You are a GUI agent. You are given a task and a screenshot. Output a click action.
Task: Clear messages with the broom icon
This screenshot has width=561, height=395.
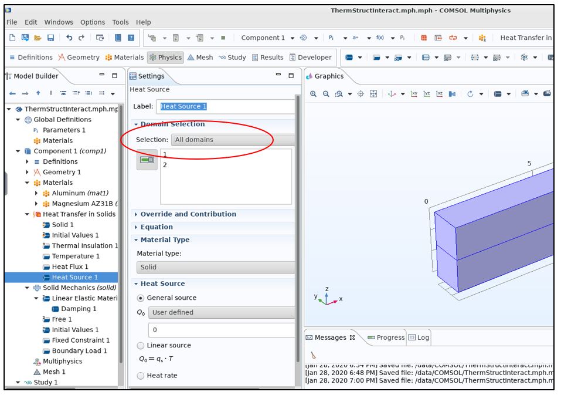tap(314, 355)
